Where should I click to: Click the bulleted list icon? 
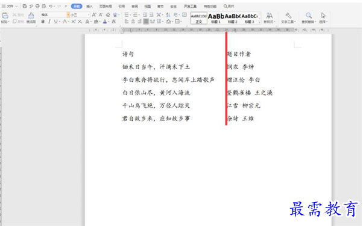pyautogui.click(x=127, y=15)
